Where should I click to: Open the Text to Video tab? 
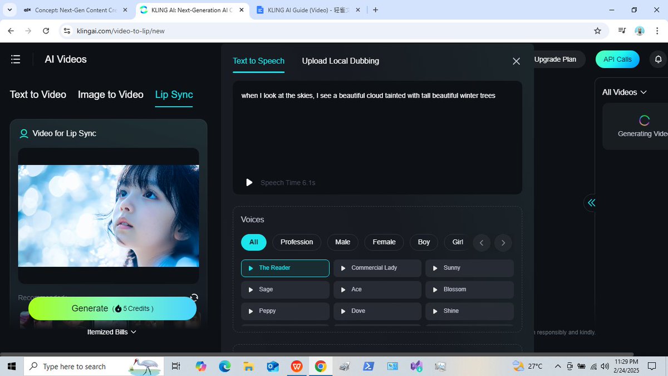coord(38,95)
